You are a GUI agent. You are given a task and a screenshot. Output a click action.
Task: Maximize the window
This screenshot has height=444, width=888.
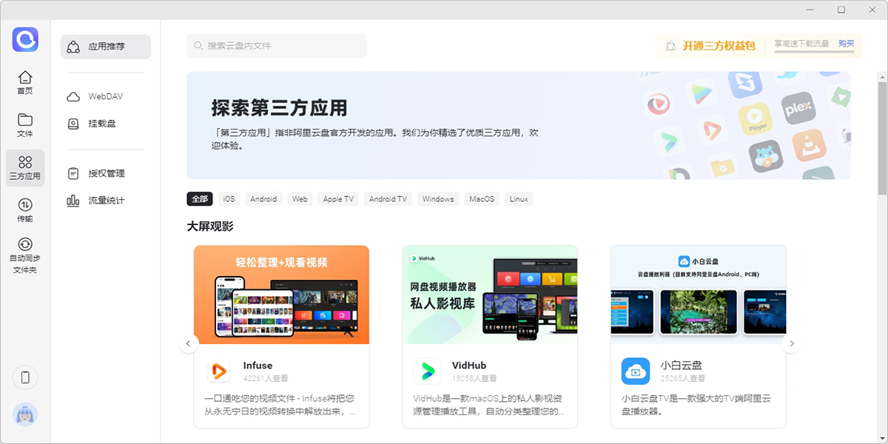(841, 10)
